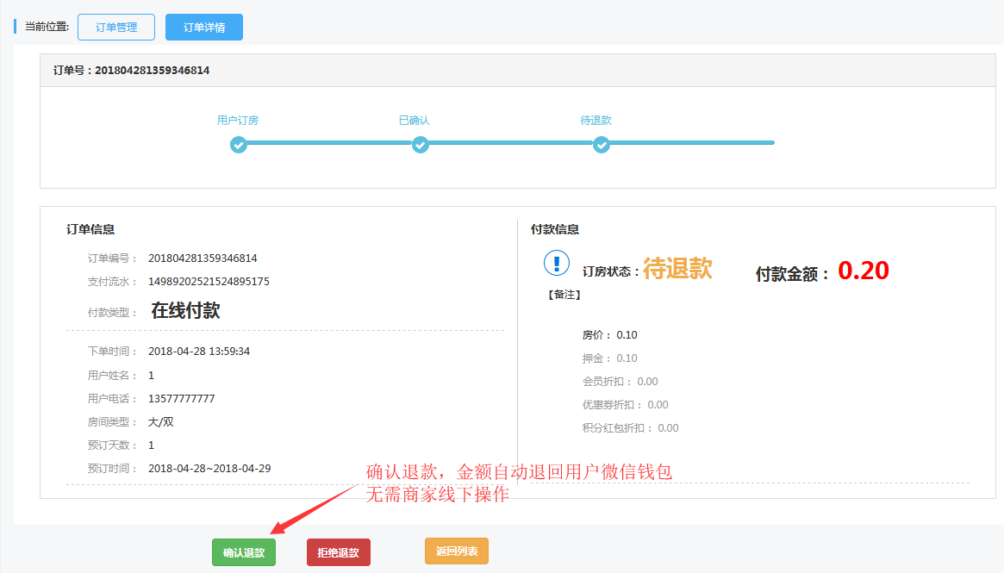Click the orange 待退款 booking status text
Screen dimensions: 1004x573
(677, 268)
